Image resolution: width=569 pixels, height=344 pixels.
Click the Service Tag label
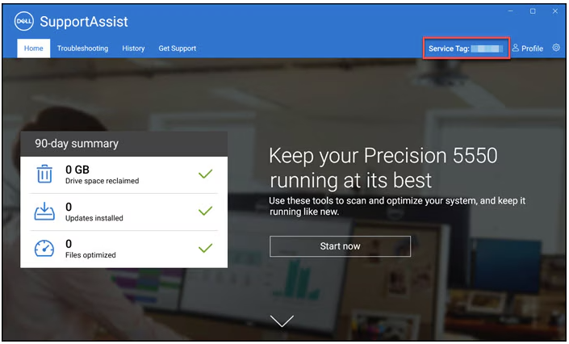click(x=449, y=48)
